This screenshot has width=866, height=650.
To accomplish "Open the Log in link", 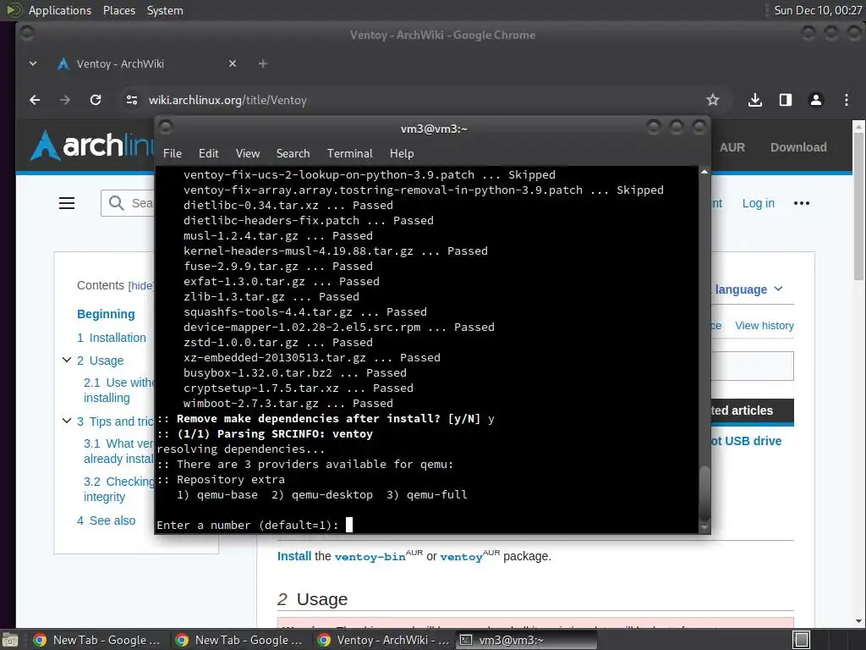I will click(758, 203).
